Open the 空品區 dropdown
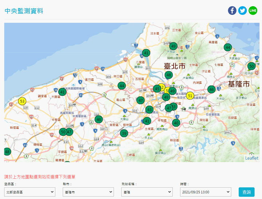The image size is (262, 199). coord(30,192)
